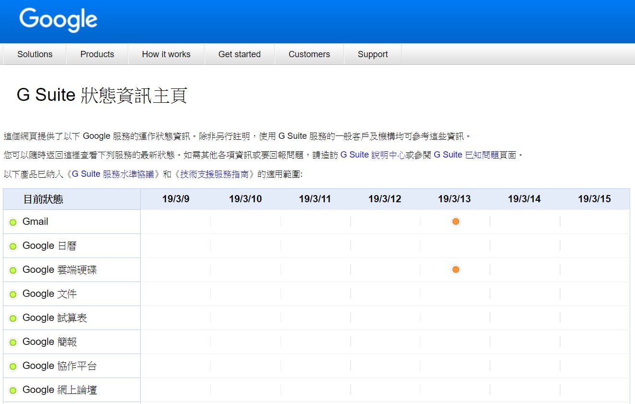Click the Google 簡報 service name
Screen dimensions: 635x404
click(x=49, y=342)
